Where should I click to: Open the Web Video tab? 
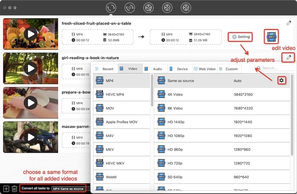(205, 69)
